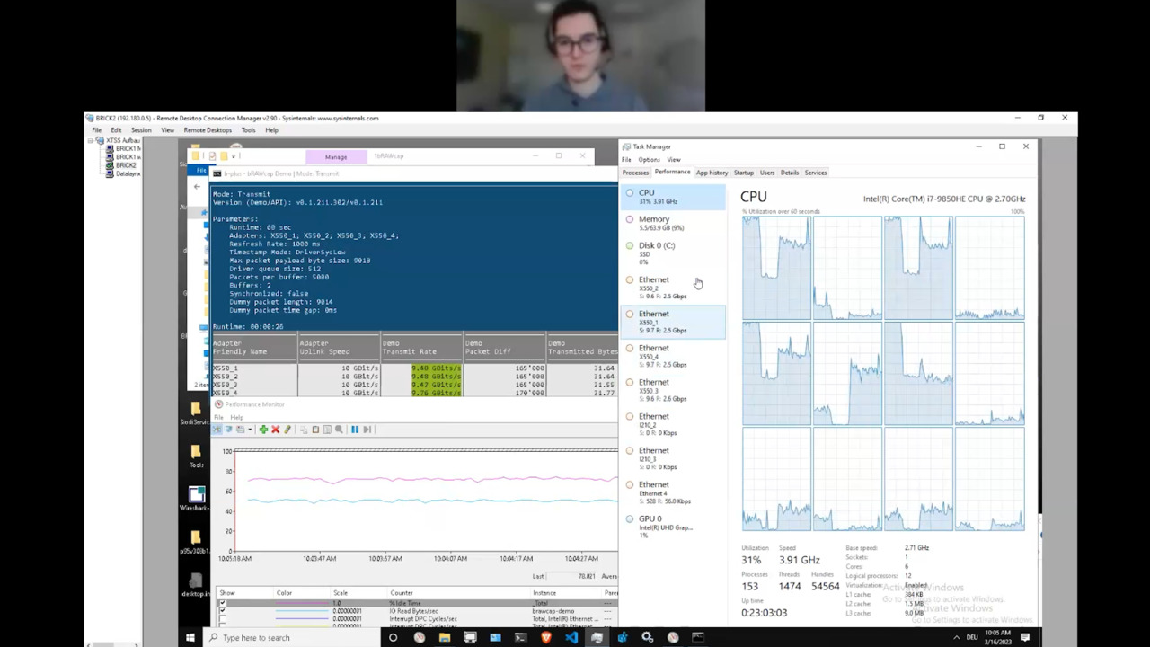Open Brave browser from the taskbar
The height and width of the screenshot is (647, 1150).
click(x=545, y=638)
